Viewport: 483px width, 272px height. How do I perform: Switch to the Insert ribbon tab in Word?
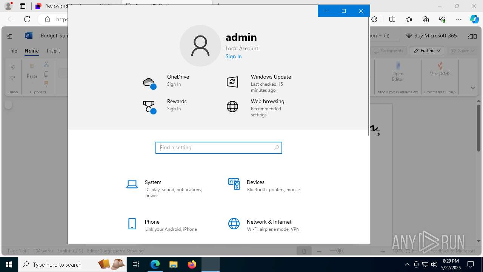pos(53,51)
